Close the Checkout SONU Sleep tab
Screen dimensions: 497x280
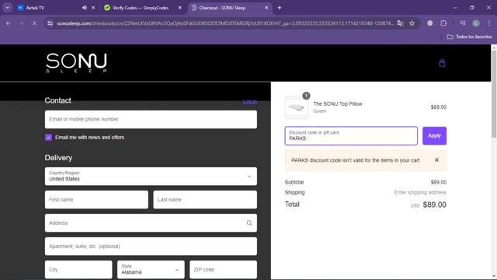[x=266, y=8]
